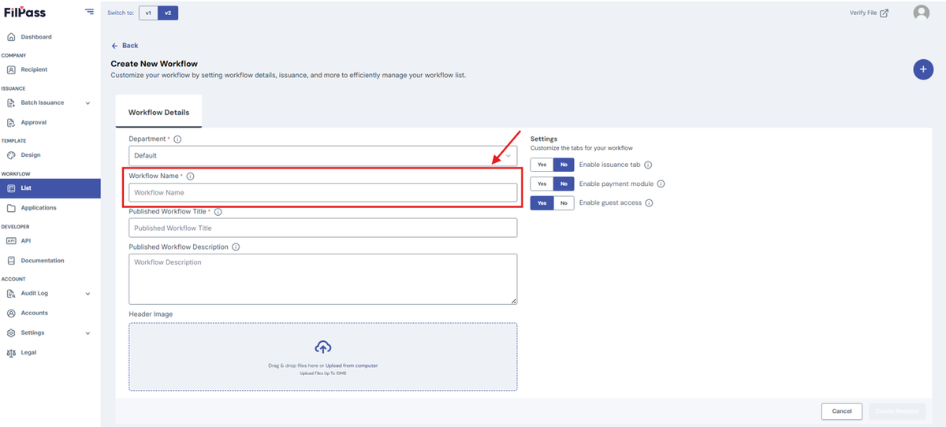Set Enable guest access to Yes
The width and height of the screenshot is (946, 427).
(542, 202)
